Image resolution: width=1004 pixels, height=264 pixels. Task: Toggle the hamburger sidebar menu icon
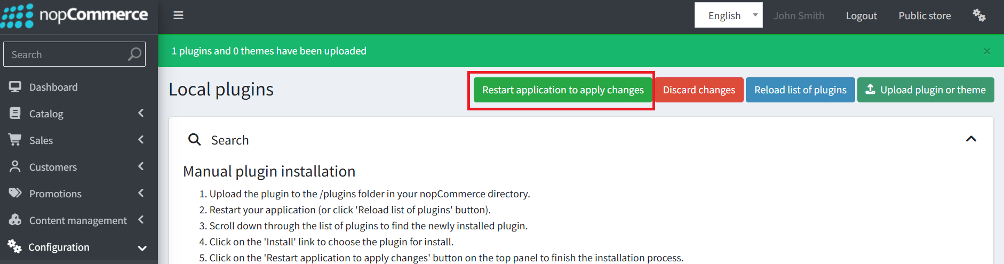179,15
